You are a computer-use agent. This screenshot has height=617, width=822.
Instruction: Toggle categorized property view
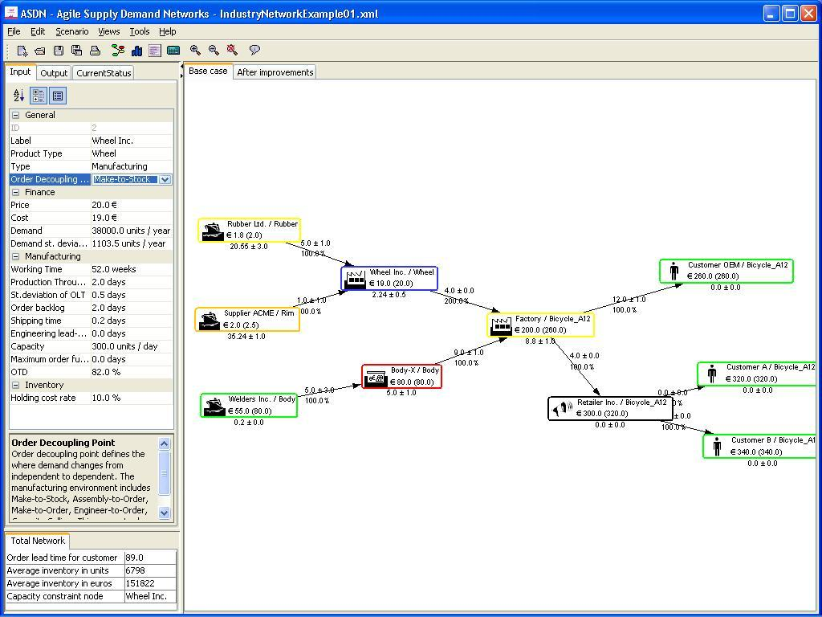tap(39, 96)
